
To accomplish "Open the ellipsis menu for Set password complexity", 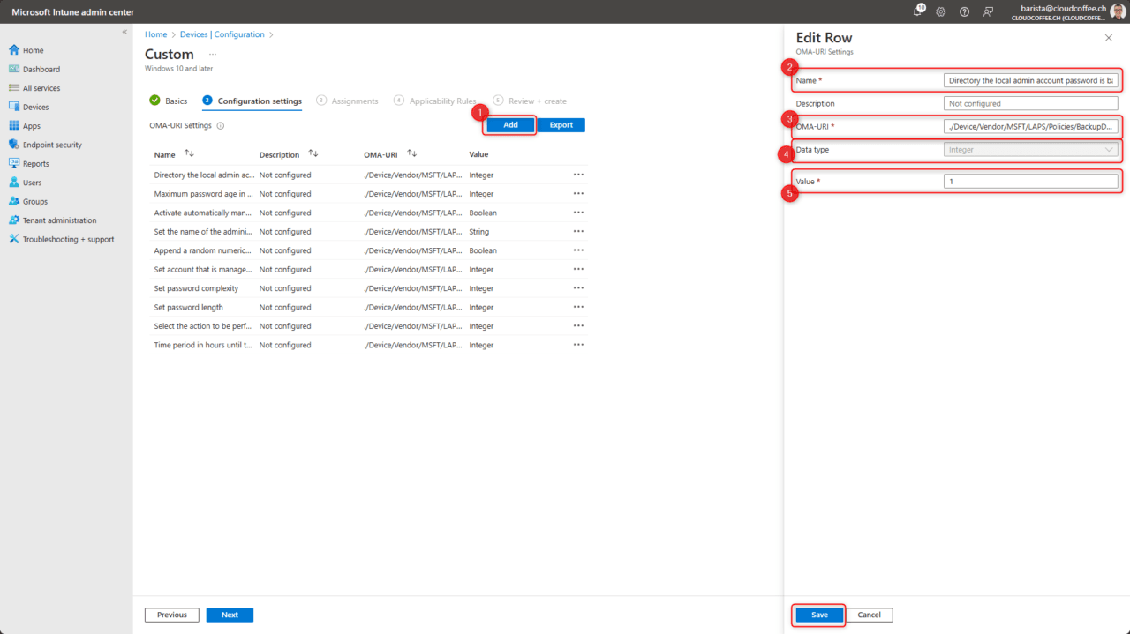I will point(578,288).
